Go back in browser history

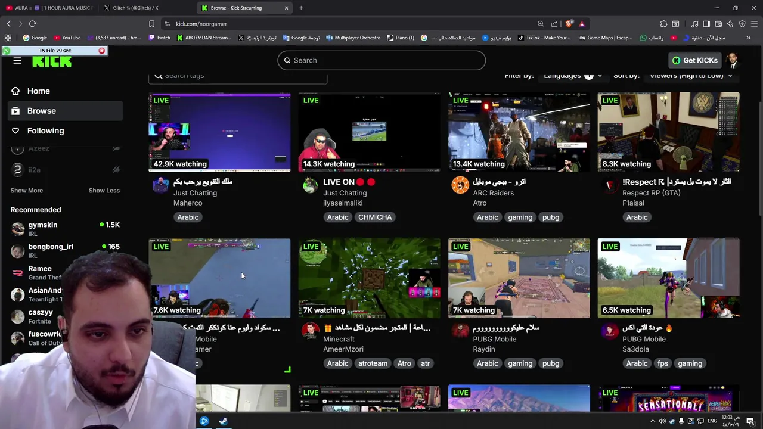[x=8, y=24]
